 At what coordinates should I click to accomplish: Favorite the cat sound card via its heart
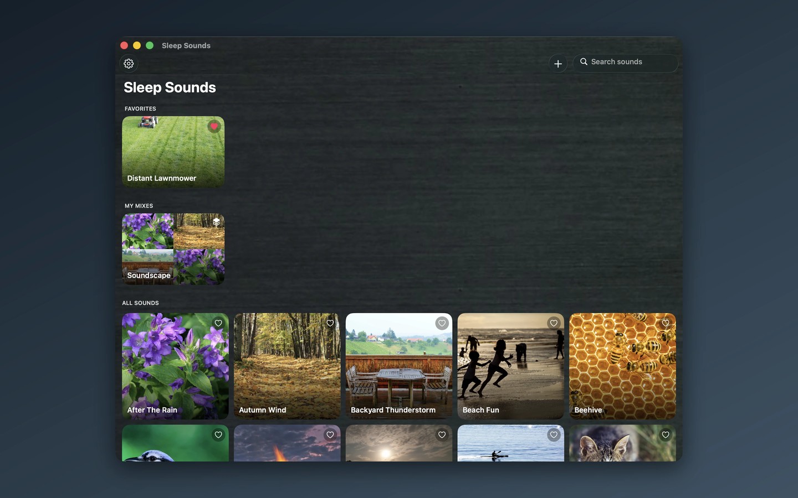pyautogui.click(x=666, y=435)
